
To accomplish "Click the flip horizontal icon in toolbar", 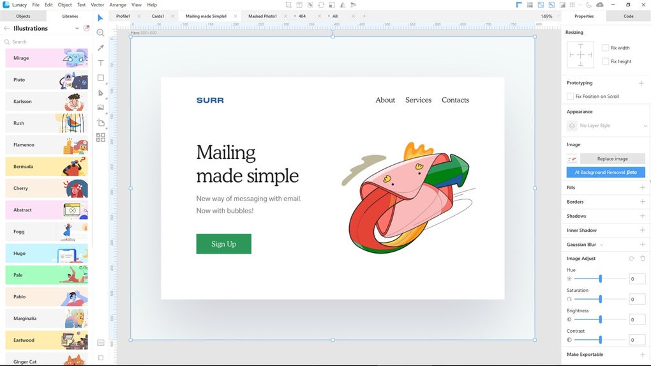I will (x=343, y=5).
